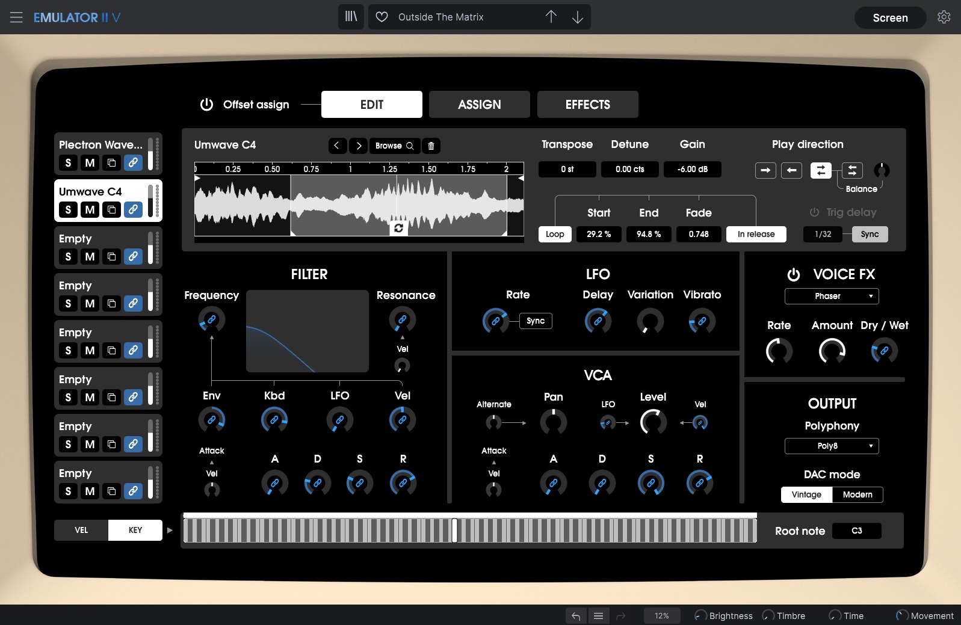Click the Root note C3 field
This screenshot has width=961, height=625.
(x=857, y=531)
